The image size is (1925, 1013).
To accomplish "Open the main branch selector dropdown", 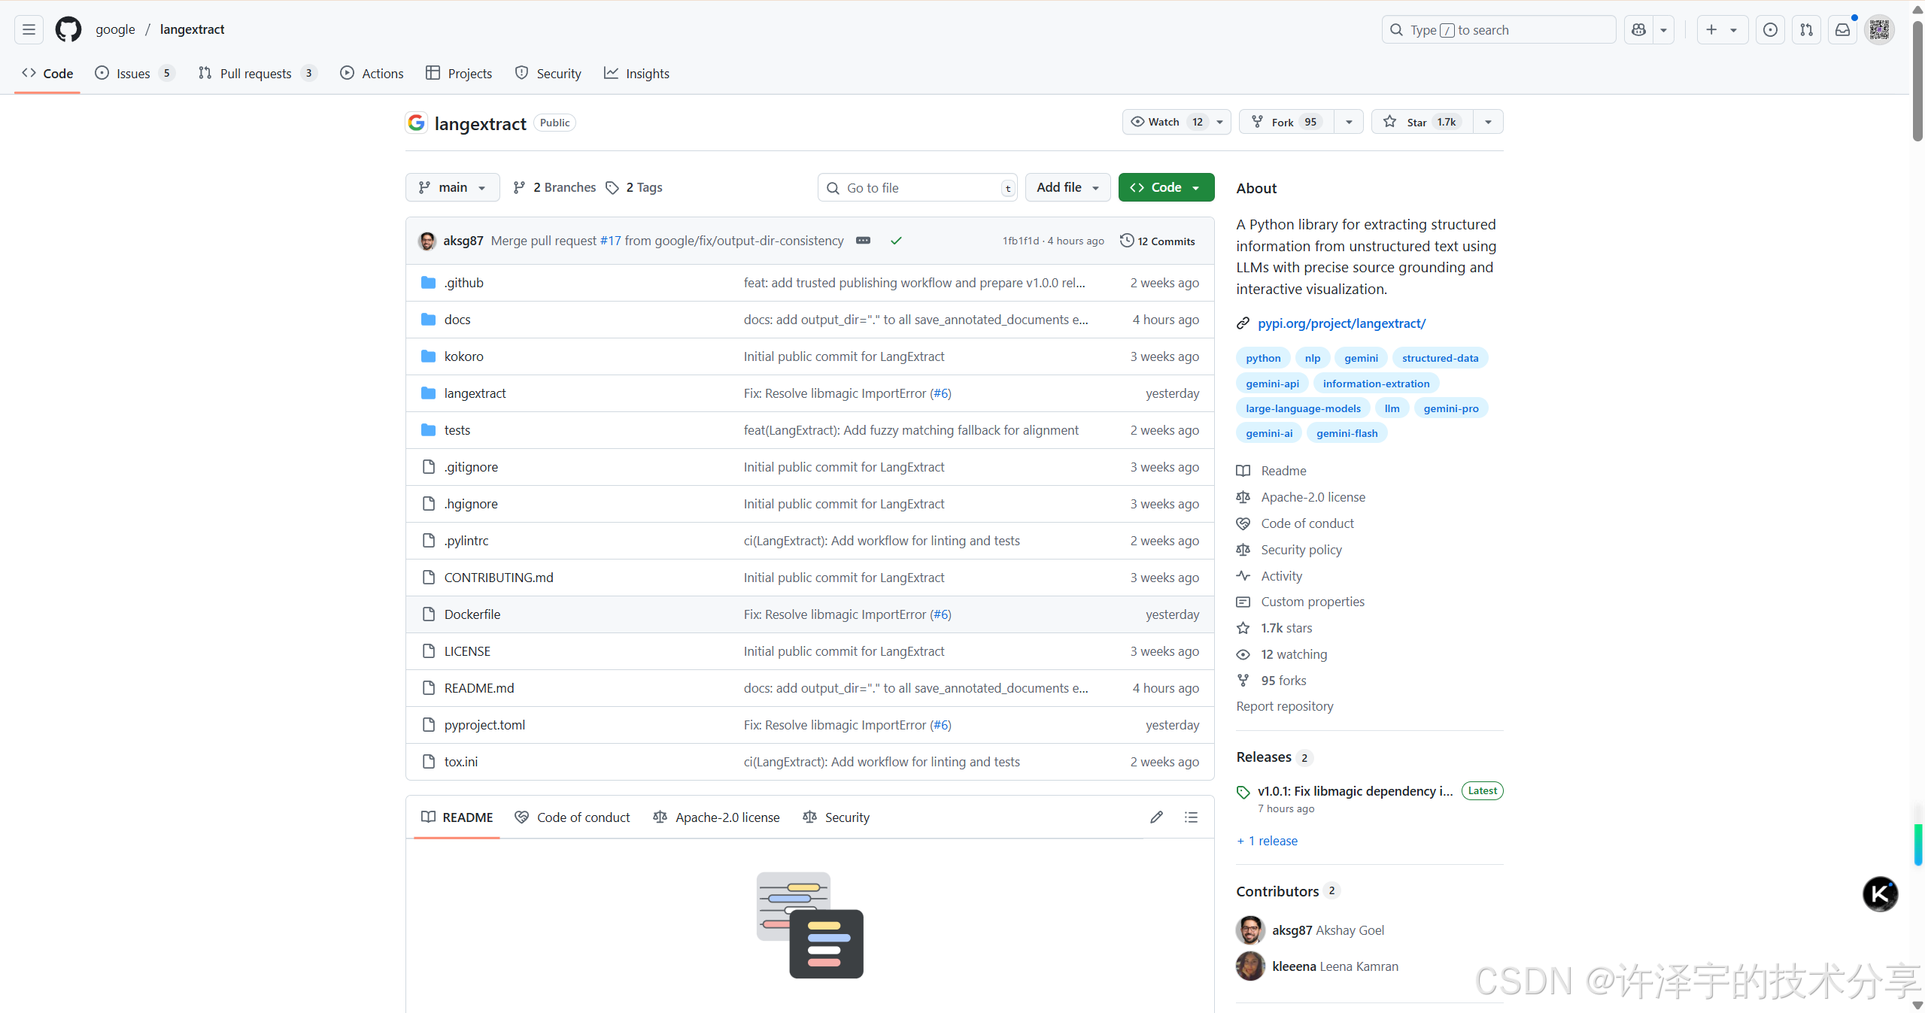I will (453, 187).
